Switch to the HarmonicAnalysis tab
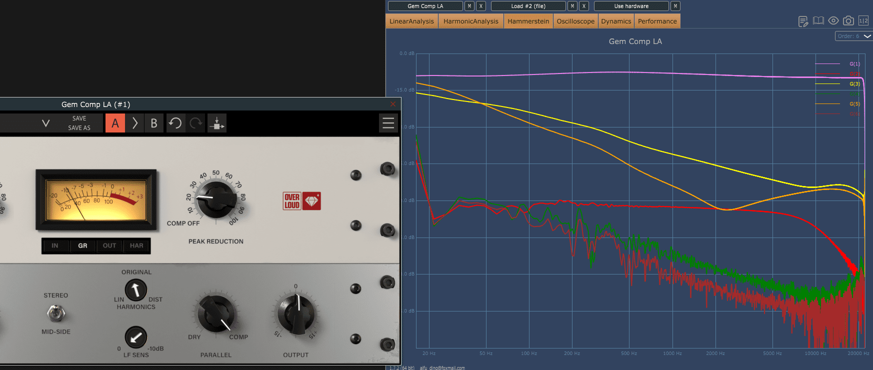Screen dimensions: 873x370 [471, 21]
